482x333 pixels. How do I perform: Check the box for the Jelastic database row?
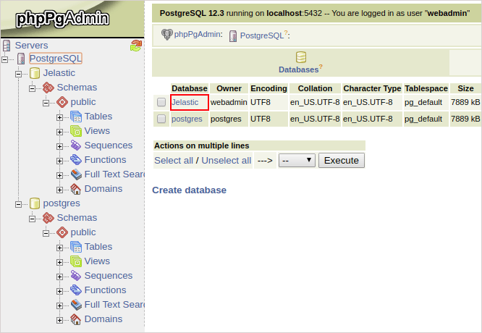tap(161, 102)
